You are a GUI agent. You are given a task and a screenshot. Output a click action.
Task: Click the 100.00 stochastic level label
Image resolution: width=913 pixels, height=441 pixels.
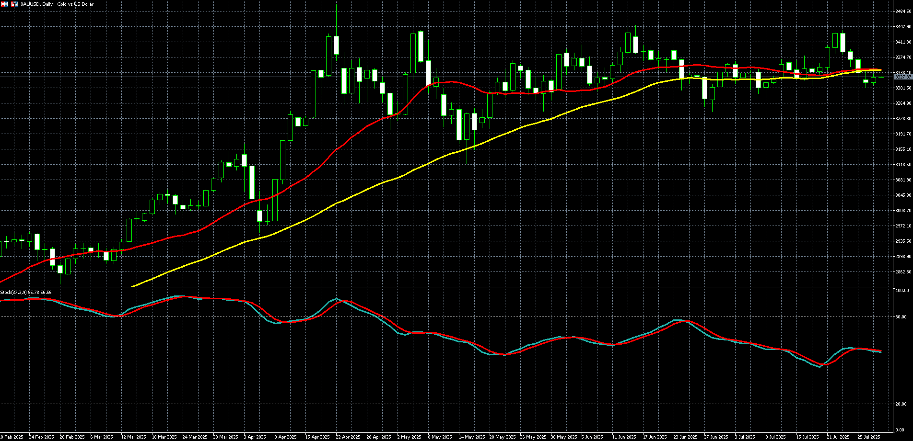[x=902, y=291]
